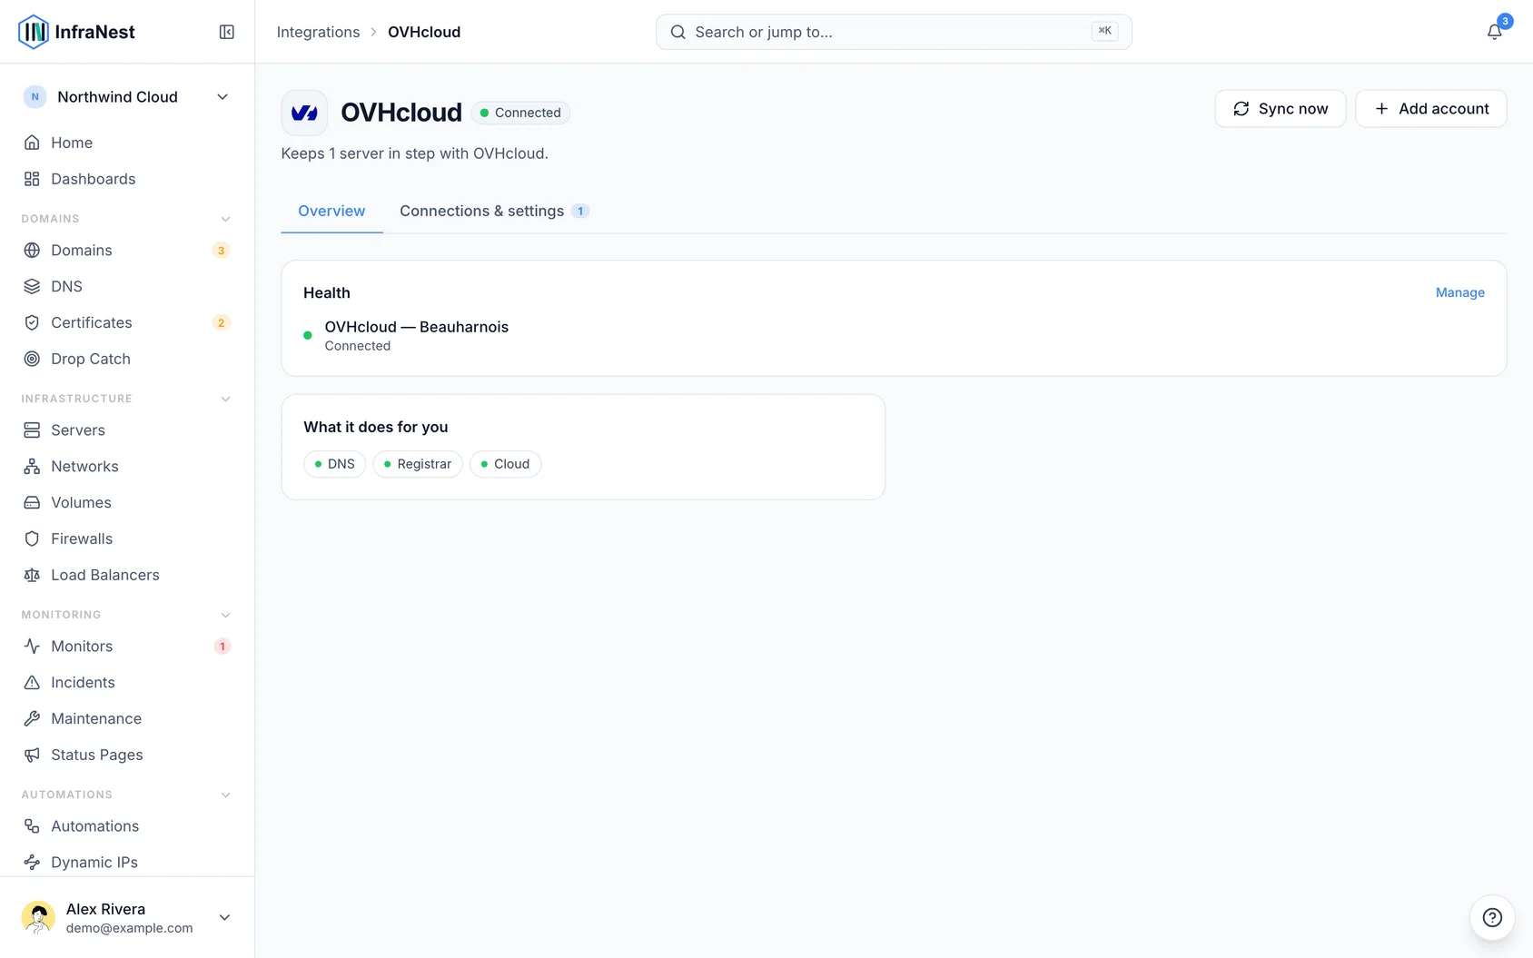This screenshot has height=958, width=1533.
Task: Collapse the Domains section chevron
Action: pos(226,219)
